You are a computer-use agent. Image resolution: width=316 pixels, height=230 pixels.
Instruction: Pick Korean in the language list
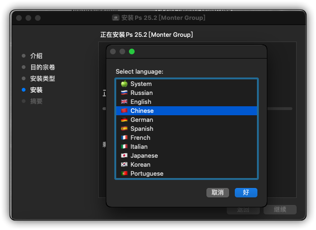point(187,164)
